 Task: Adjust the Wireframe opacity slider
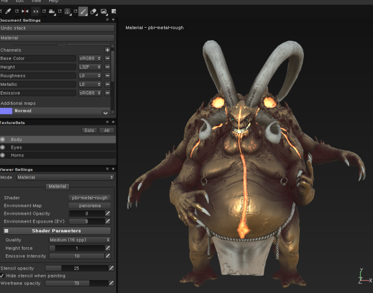pyautogui.click(x=76, y=283)
